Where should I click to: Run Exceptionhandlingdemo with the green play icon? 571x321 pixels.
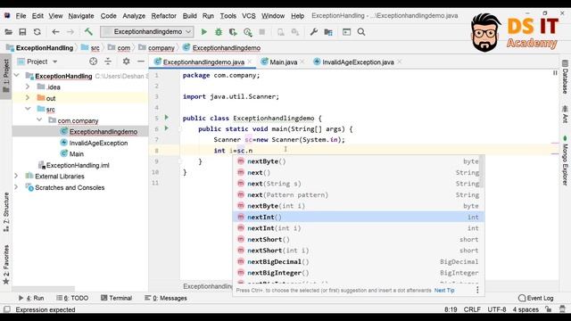pyautogui.click(x=204, y=32)
